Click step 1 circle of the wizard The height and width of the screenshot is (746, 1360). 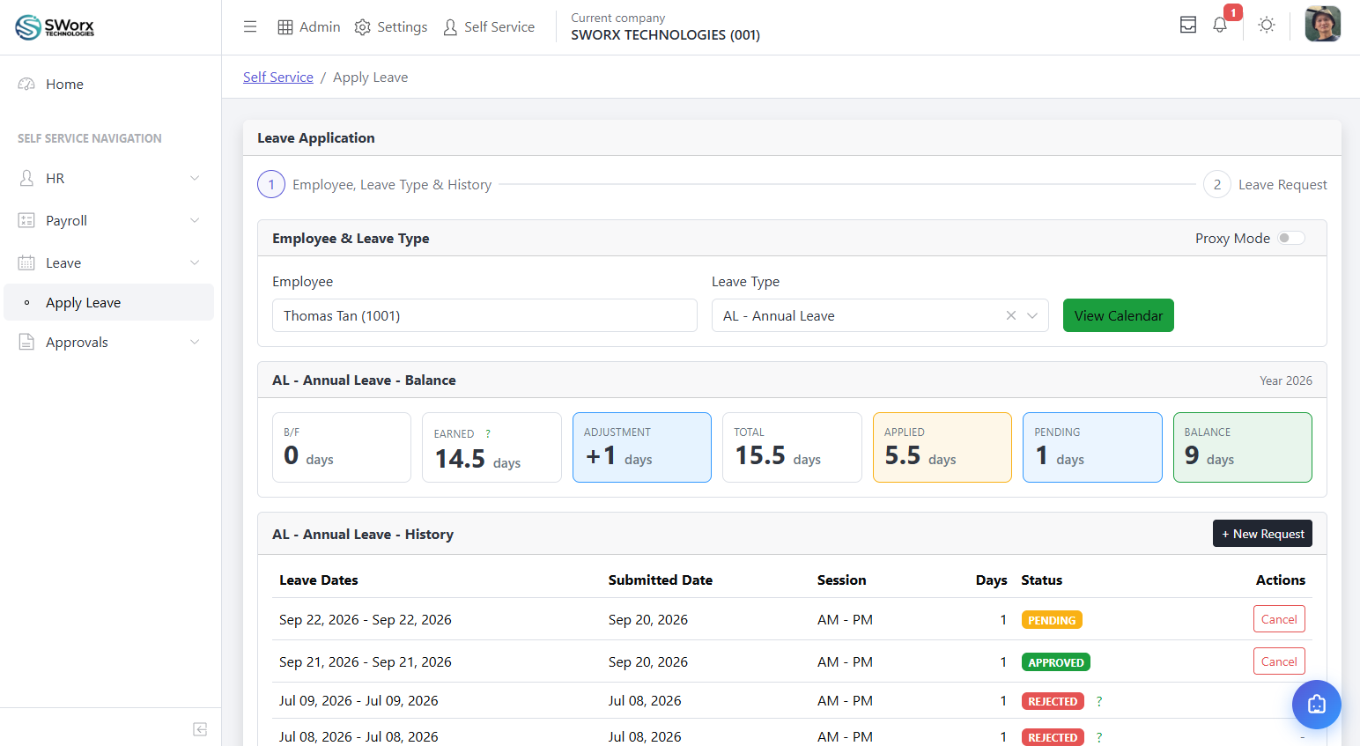(x=271, y=184)
